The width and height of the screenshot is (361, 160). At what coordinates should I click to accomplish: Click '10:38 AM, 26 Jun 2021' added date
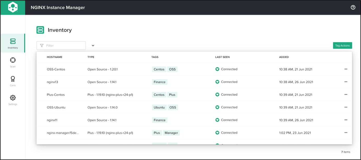click(296, 82)
